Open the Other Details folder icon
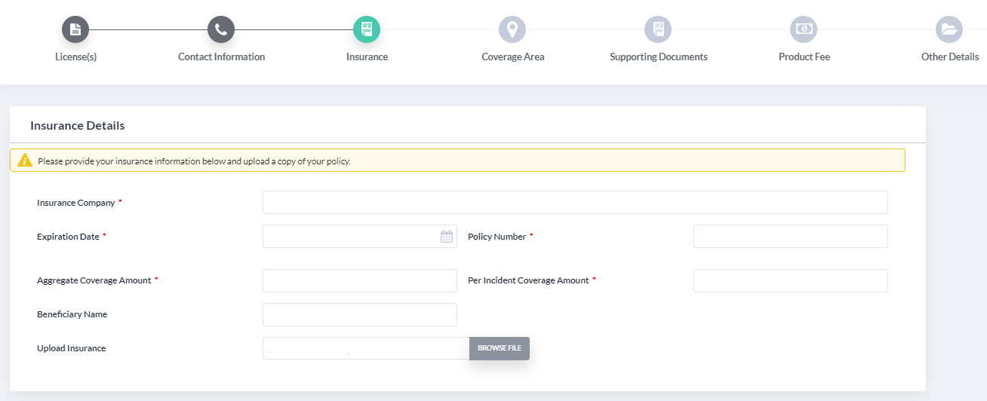 949,29
